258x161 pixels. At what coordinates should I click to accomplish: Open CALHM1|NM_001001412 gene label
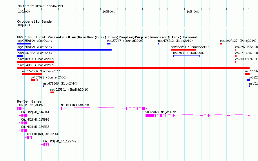coord(43,134)
